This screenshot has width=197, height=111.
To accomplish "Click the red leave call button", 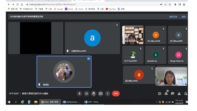I will tap(116, 94).
